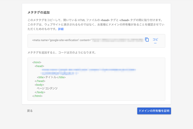This screenshot has height=129, width=193.
Task: Click the opening <body> tag line
Action: (39, 85)
